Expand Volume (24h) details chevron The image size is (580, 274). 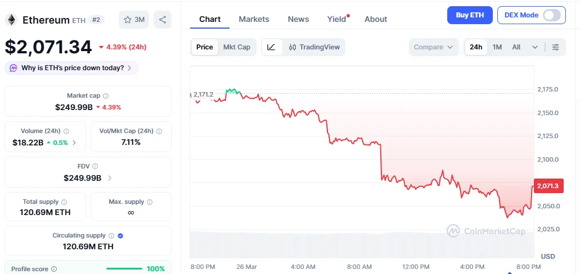pyautogui.click(x=74, y=143)
